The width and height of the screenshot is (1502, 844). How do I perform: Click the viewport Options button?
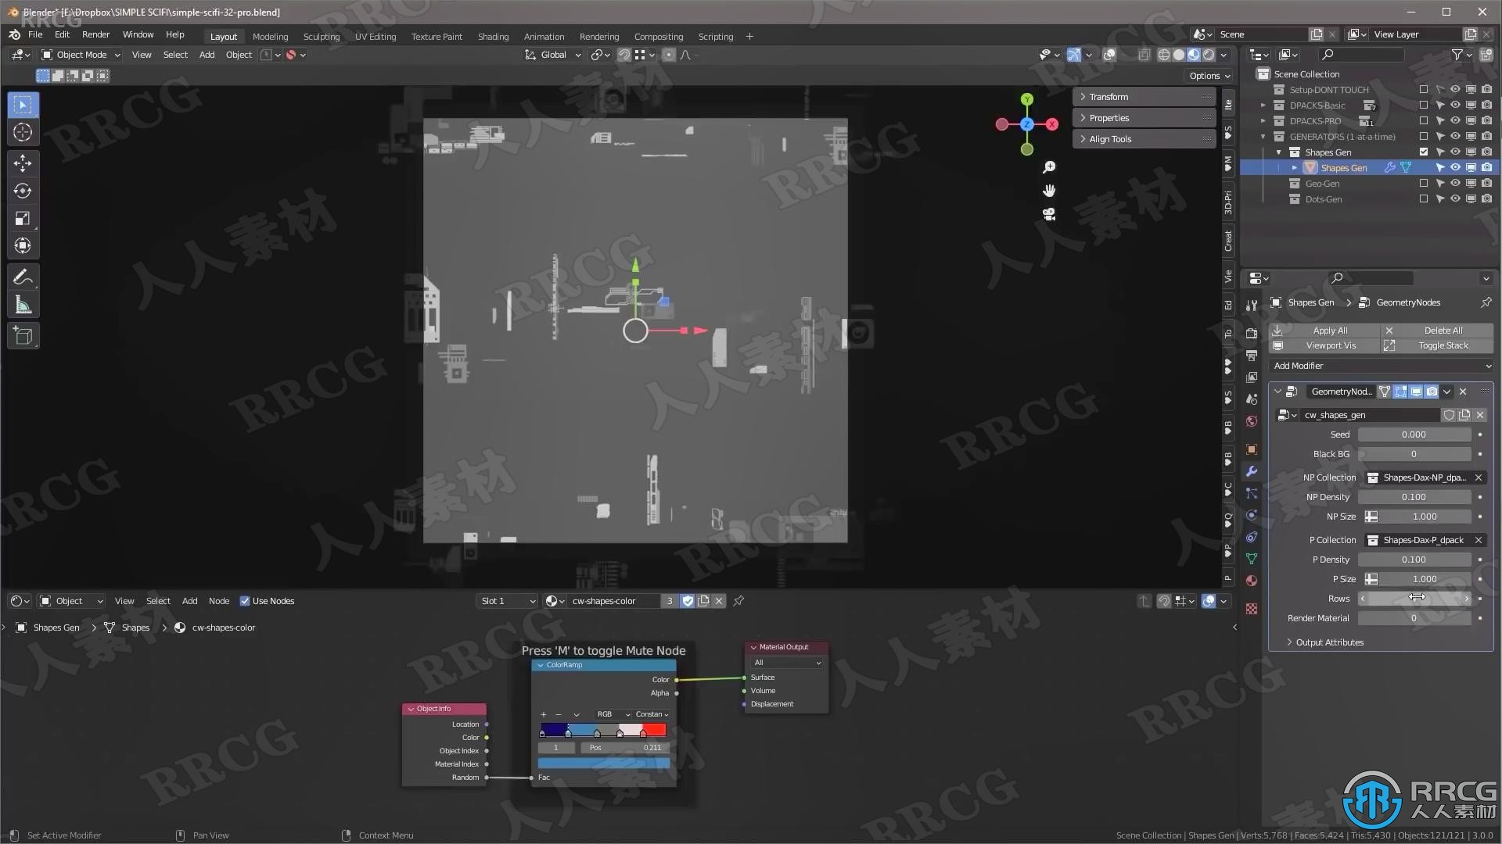pos(1209,76)
